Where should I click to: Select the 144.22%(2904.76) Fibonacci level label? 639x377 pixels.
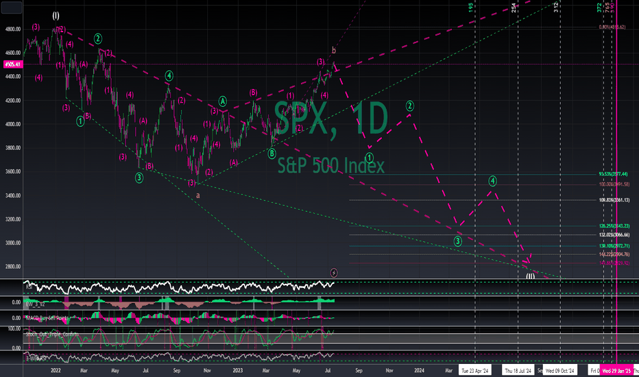pos(614,254)
